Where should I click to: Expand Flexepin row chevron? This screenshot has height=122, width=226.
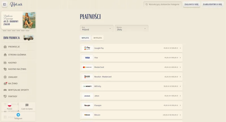coord(180,105)
